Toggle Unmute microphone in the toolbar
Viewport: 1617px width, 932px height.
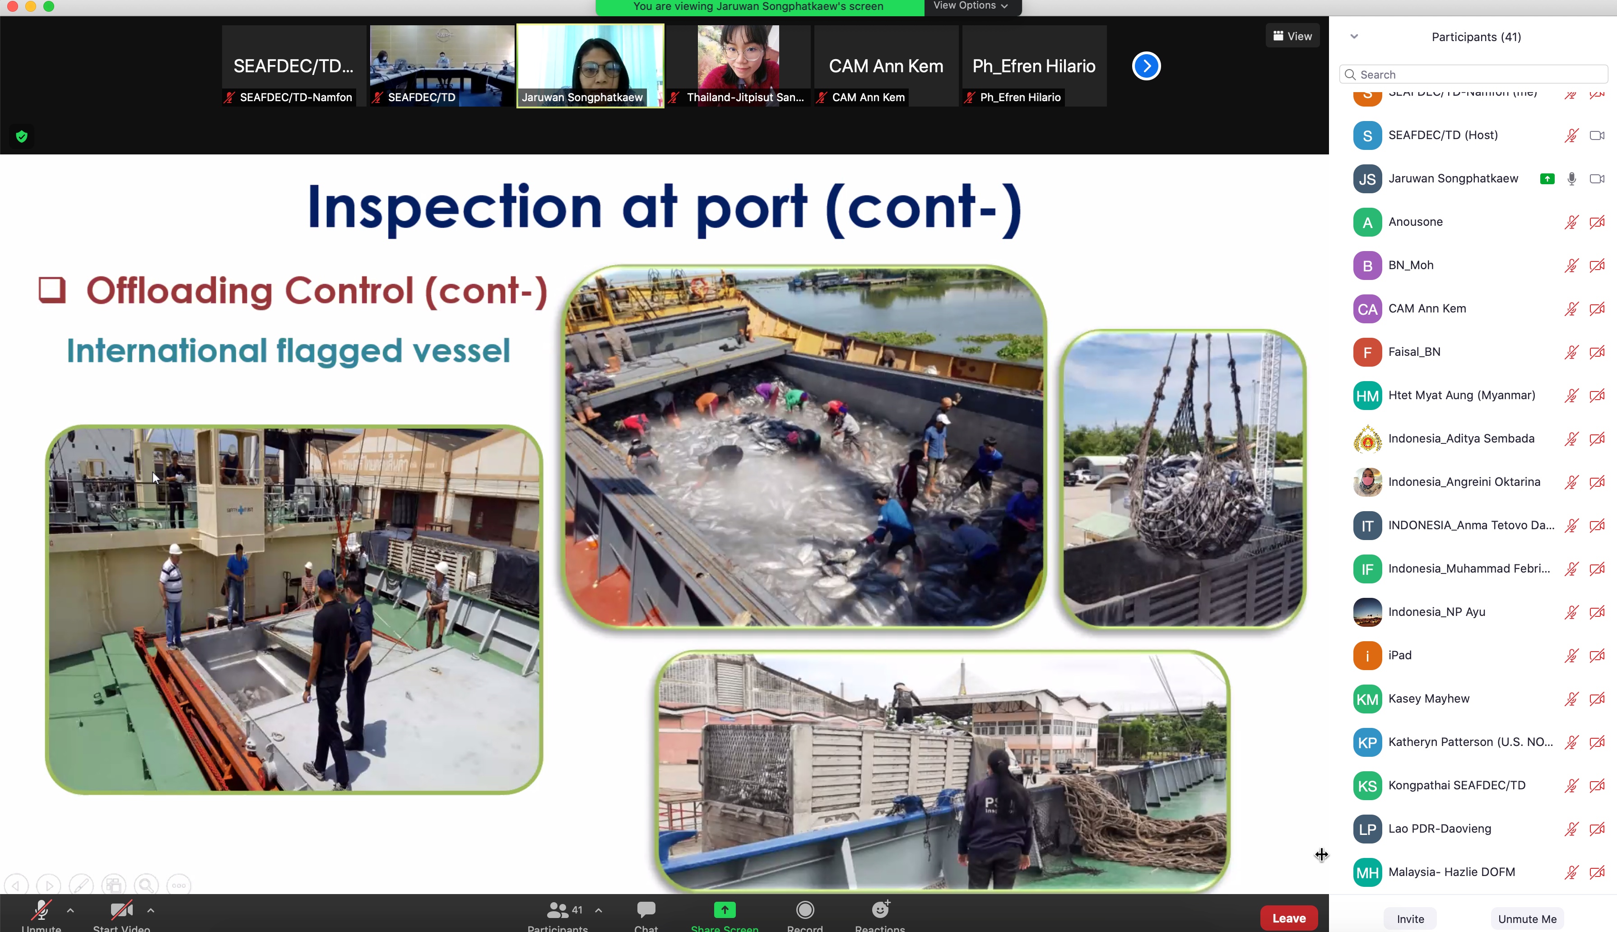42,909
